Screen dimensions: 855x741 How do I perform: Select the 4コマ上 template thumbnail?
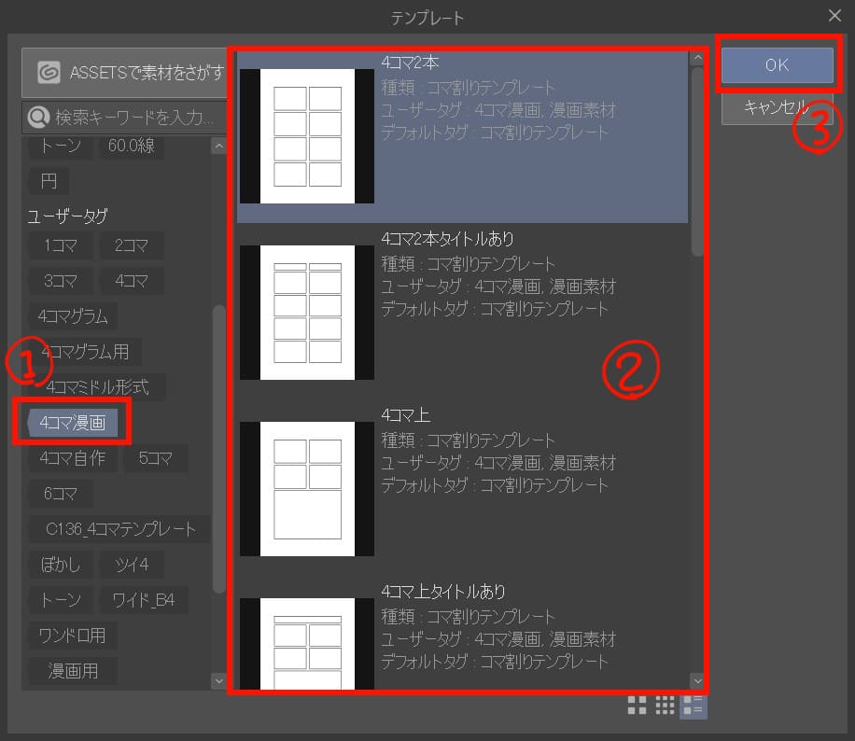point(307,489)
